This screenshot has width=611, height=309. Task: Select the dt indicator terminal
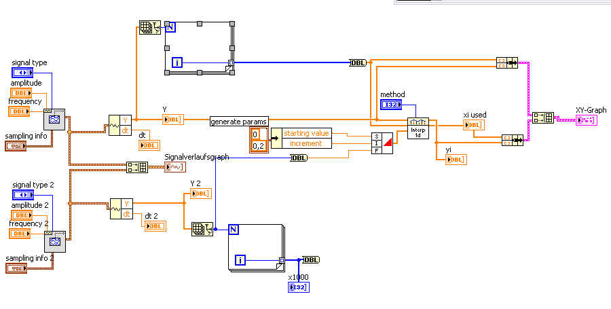pyautogui.click(x=149, y=145)
